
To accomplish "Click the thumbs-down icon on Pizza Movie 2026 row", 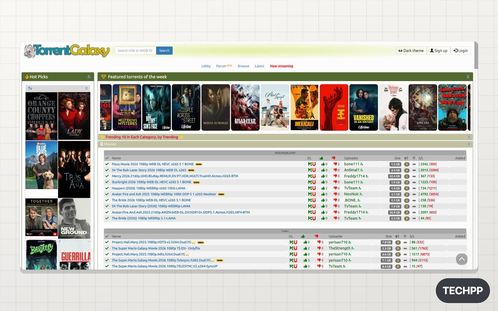I will pos(335,164).
